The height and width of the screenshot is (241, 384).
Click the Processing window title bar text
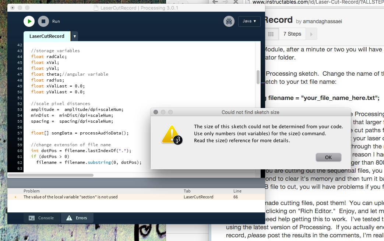(x=139, y=8)
